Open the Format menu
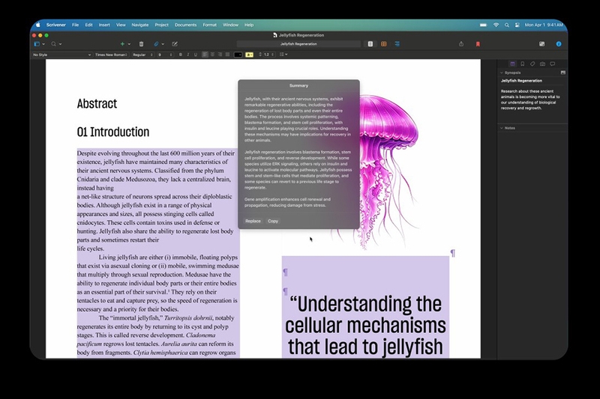Image resolution: width=600 pixels, height=399 pixels. pos(209,25)
